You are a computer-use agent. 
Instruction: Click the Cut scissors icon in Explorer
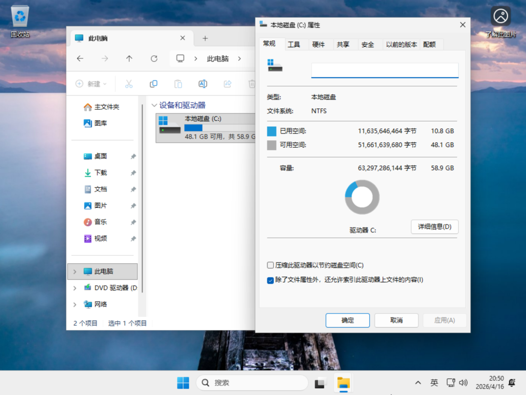[x=129, y=84]
